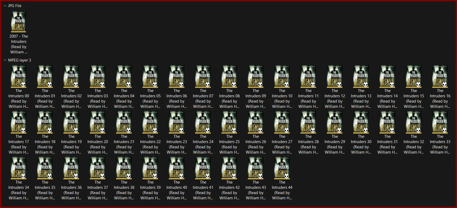Collapse the JPG File group

coord(5,6)
